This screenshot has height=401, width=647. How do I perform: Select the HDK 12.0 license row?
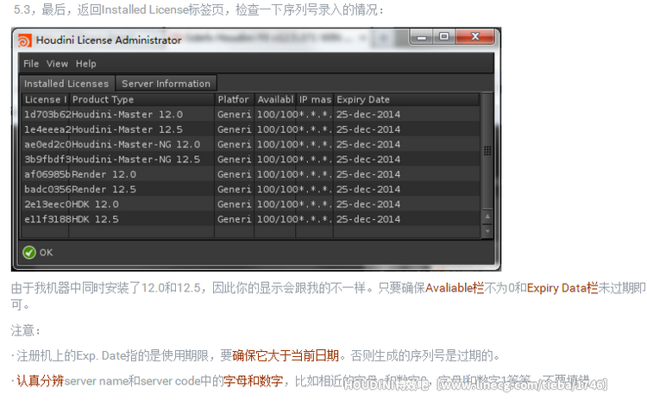click(251, 204)
